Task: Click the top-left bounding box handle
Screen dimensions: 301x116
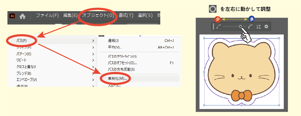Action: tap(204, 38)
